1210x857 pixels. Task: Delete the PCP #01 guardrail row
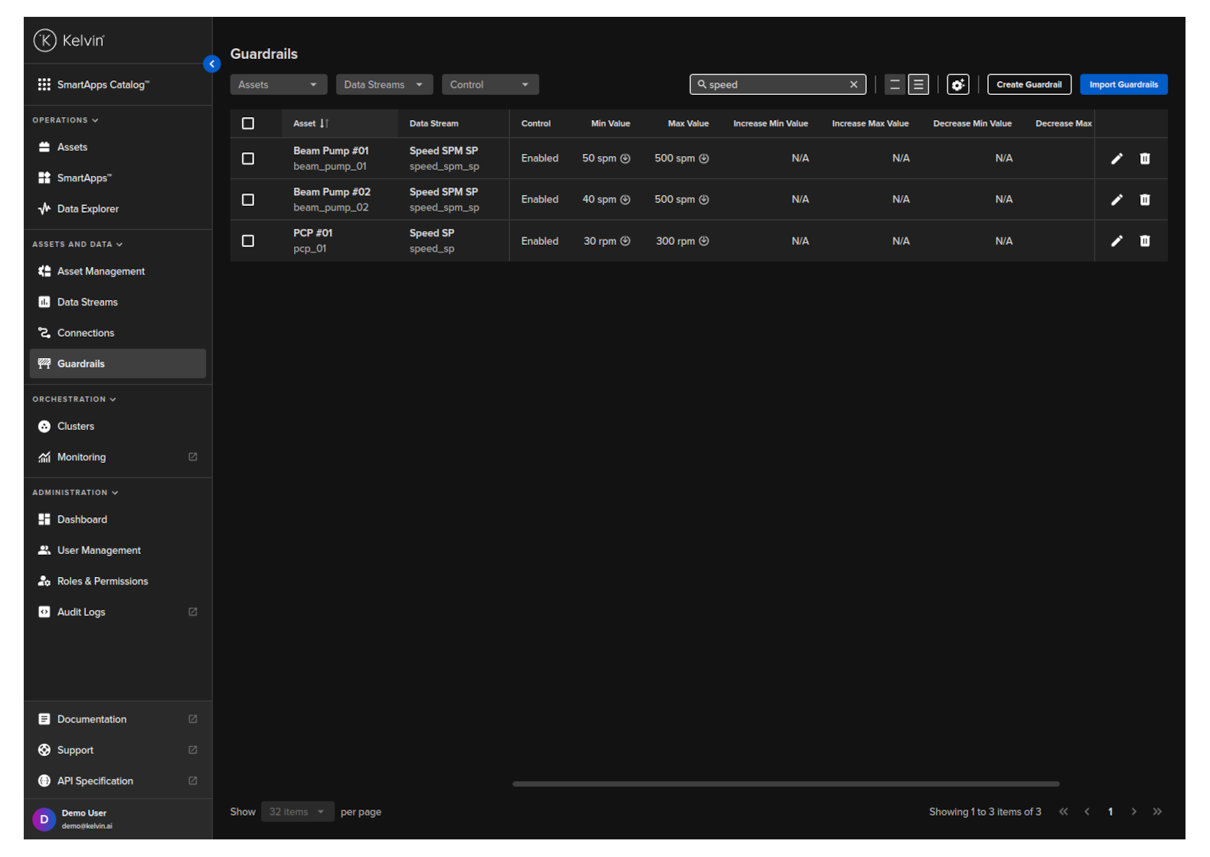(1145, 241)
